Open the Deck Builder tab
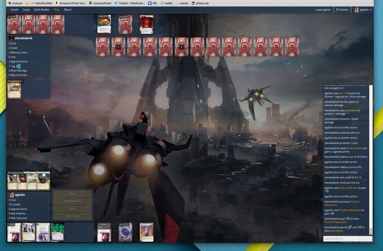The height and width of the screenshot is (251, 383). [42, 10]
